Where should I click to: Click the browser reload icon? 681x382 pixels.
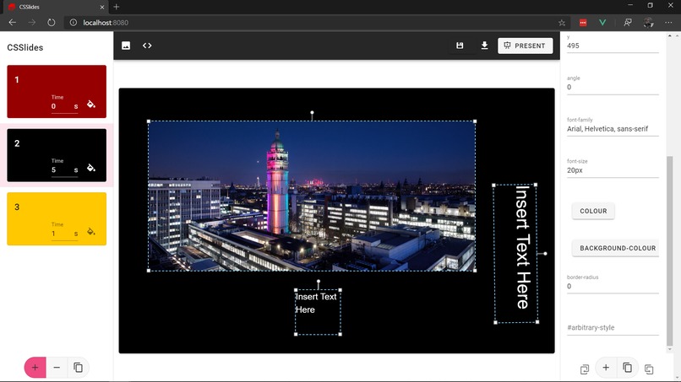(x=52, y=23)
